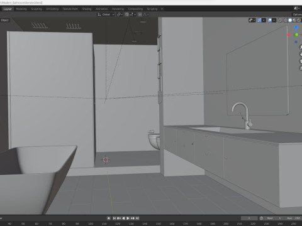
Task: Open the Rendering workspace tab
Action: click(118, 9)
